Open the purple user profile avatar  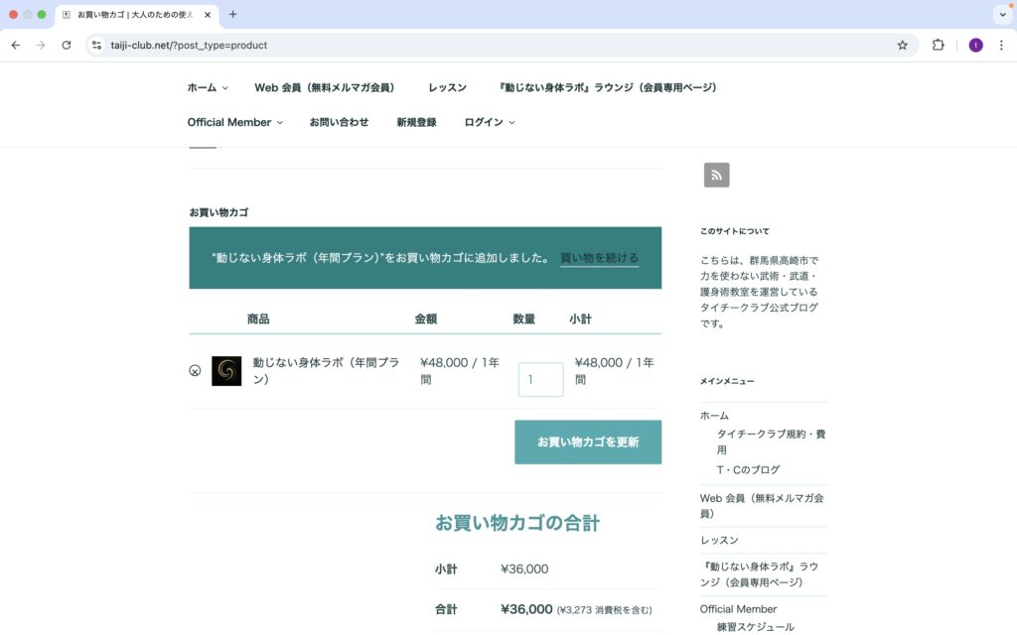point(975,45)
